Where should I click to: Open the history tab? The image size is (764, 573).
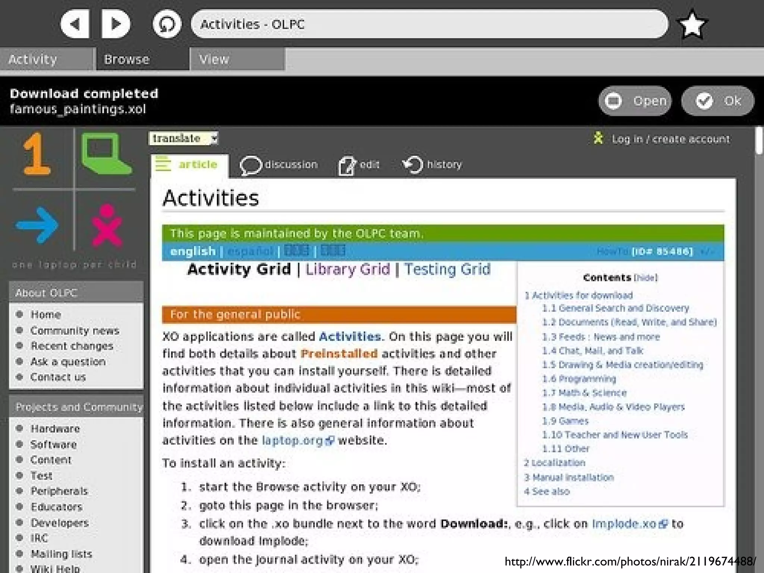[432, 165]
